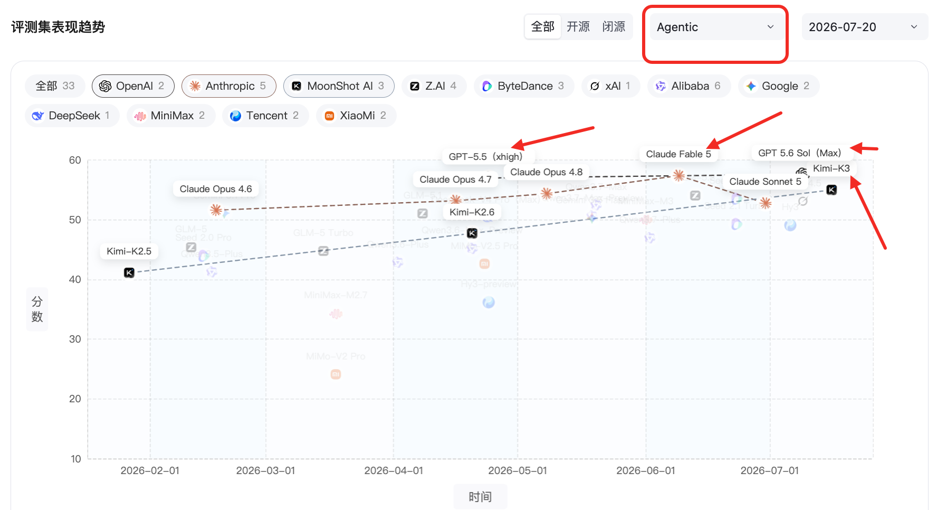
Task: Click the 评测集表现趋势 heading
Action: tap(58, 27)
